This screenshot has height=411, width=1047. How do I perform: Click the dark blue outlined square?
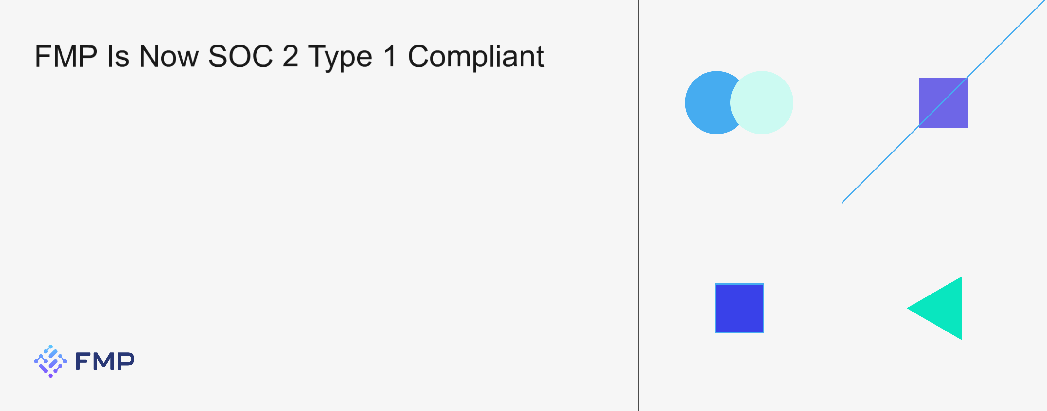pyautogui.click(x=739, y=308)
